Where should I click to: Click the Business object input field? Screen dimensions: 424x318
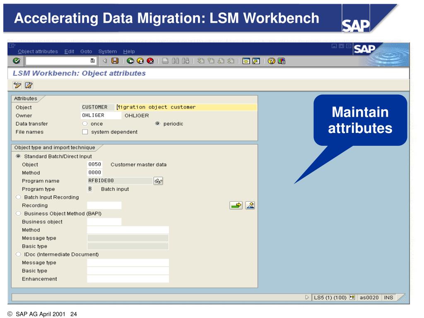[104, 222]
